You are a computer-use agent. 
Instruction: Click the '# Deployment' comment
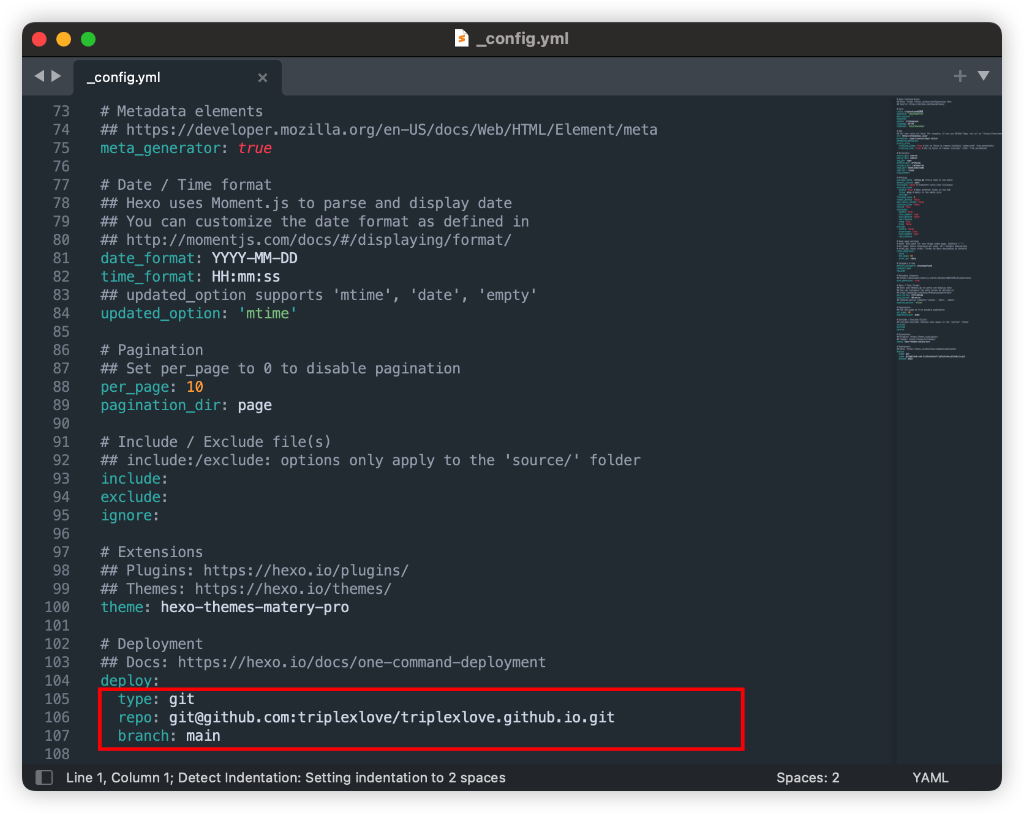(x=152, y=644)
